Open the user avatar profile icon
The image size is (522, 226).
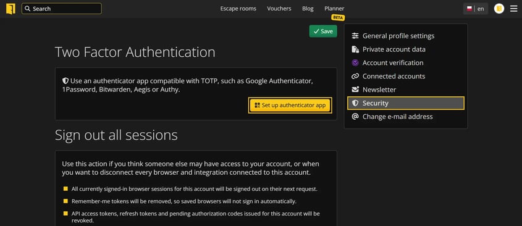point(499,9)
